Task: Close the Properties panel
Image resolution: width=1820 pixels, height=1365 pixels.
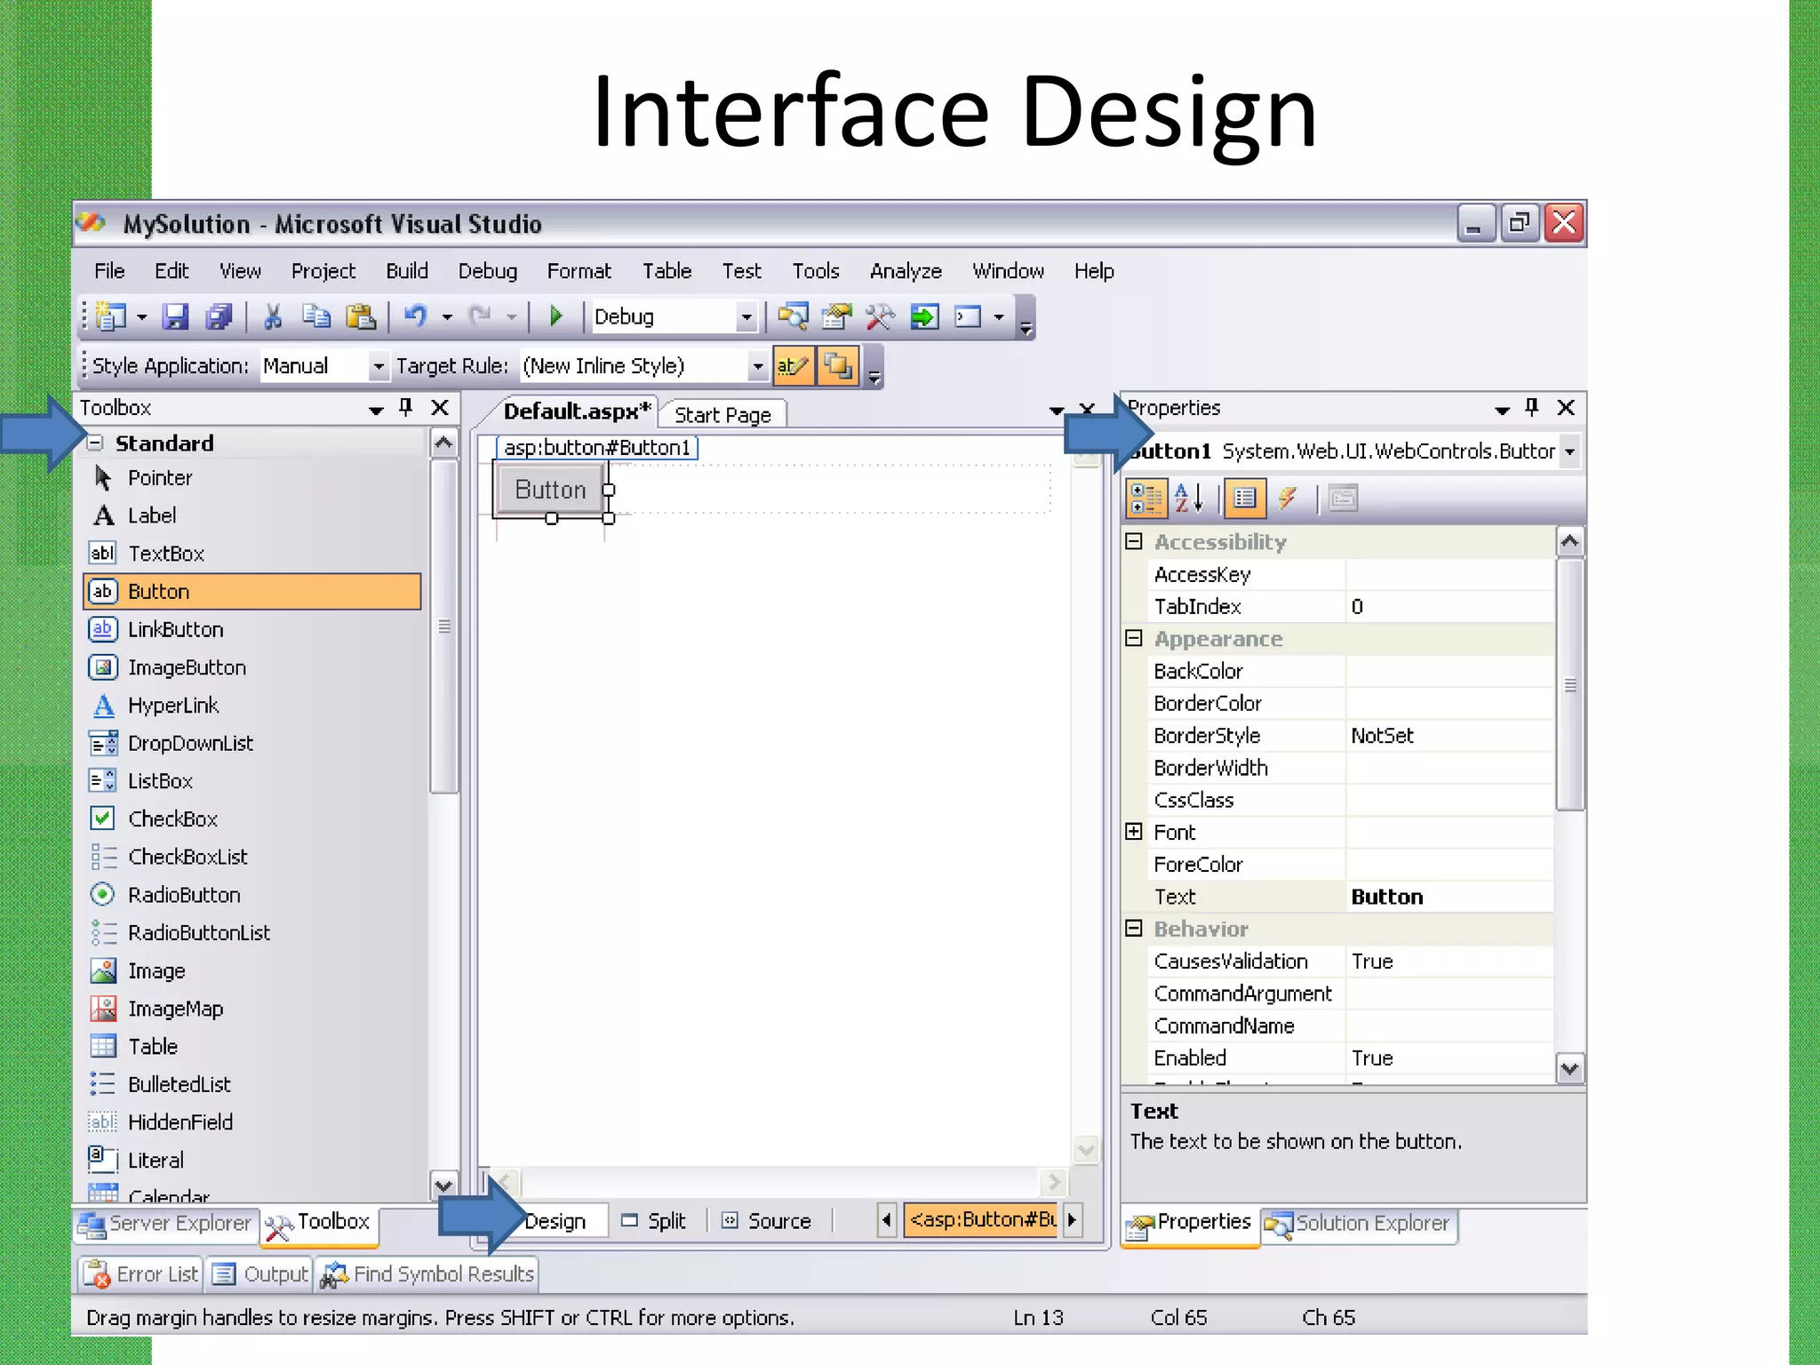Action: pyautogui.click(x=1566, y=408)
